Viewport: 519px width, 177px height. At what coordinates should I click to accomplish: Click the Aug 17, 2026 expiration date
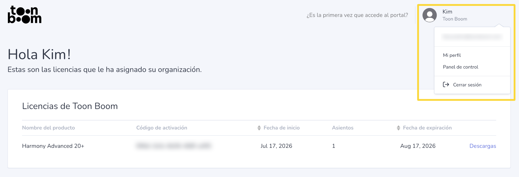(x=418, y=146)
